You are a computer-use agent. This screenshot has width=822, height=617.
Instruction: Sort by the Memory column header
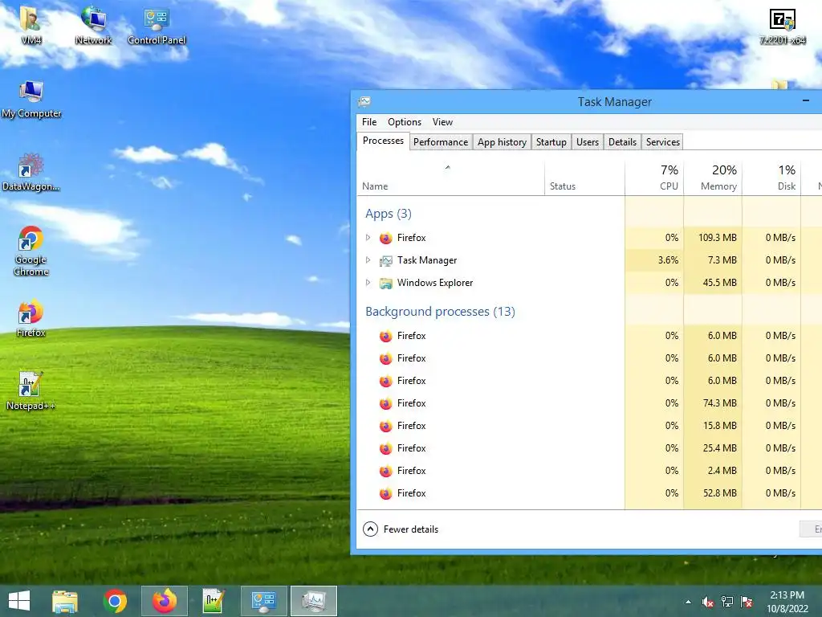pyautogui.click(x=713, y=178)
